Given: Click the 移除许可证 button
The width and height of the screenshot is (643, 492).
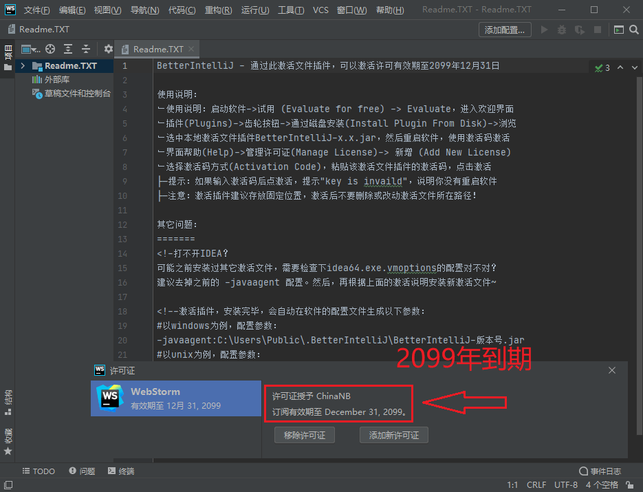Looking at the screenshot, I should coord(305,435).
